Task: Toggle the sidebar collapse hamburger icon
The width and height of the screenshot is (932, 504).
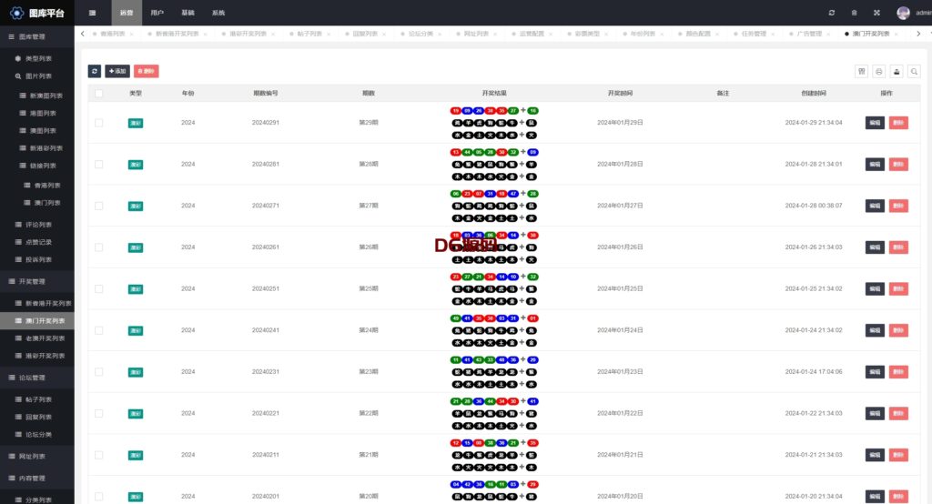Action: click(92, 13)
